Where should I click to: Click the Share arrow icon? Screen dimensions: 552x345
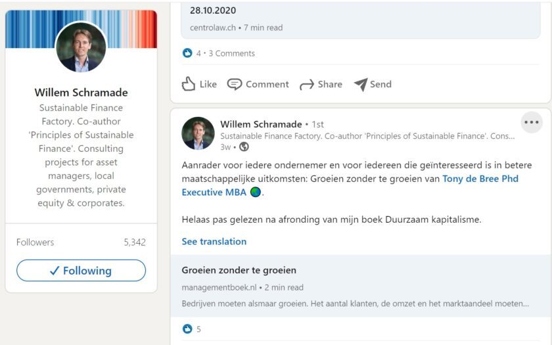[307, 85]
